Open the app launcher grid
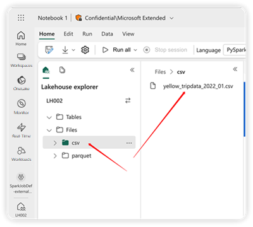Image resolution: width=253 pixels, height=227 pixels. click(21, 18)
